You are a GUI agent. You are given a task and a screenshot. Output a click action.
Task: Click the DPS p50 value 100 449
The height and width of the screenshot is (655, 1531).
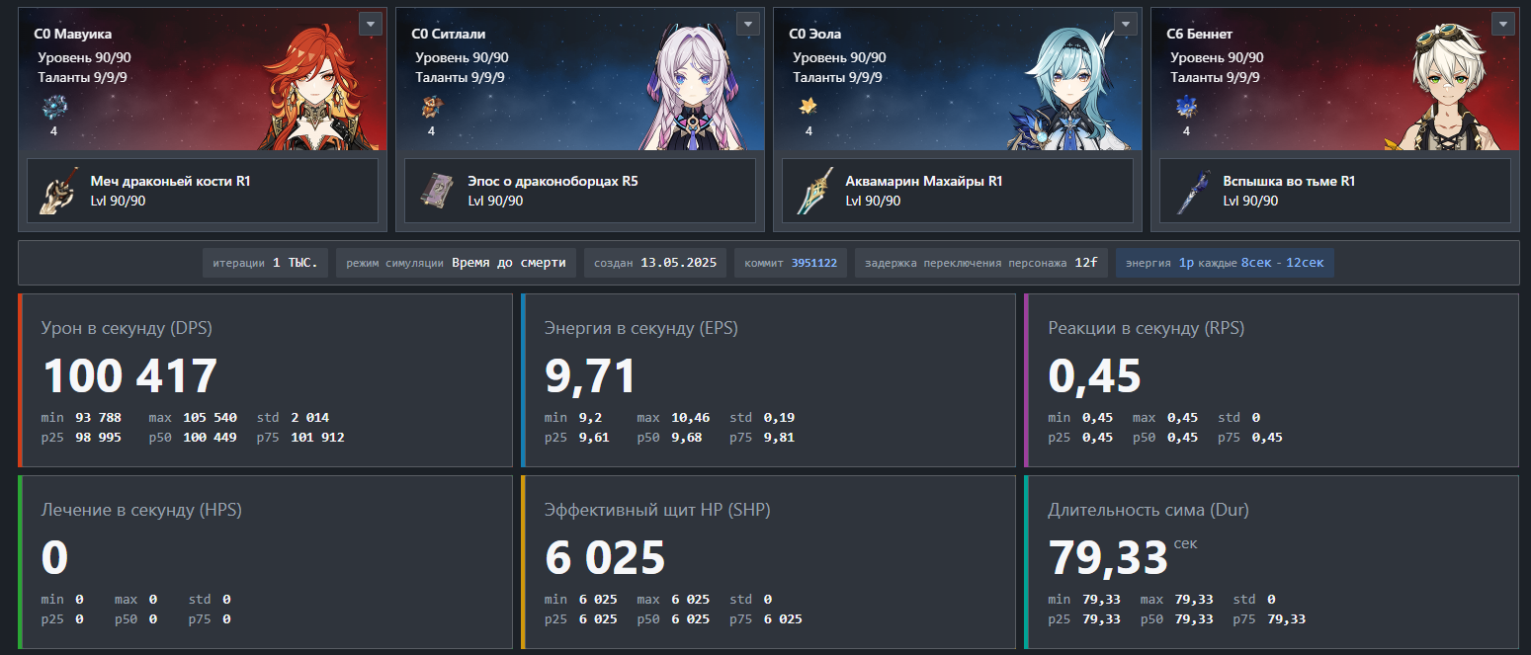pos(210,438)
